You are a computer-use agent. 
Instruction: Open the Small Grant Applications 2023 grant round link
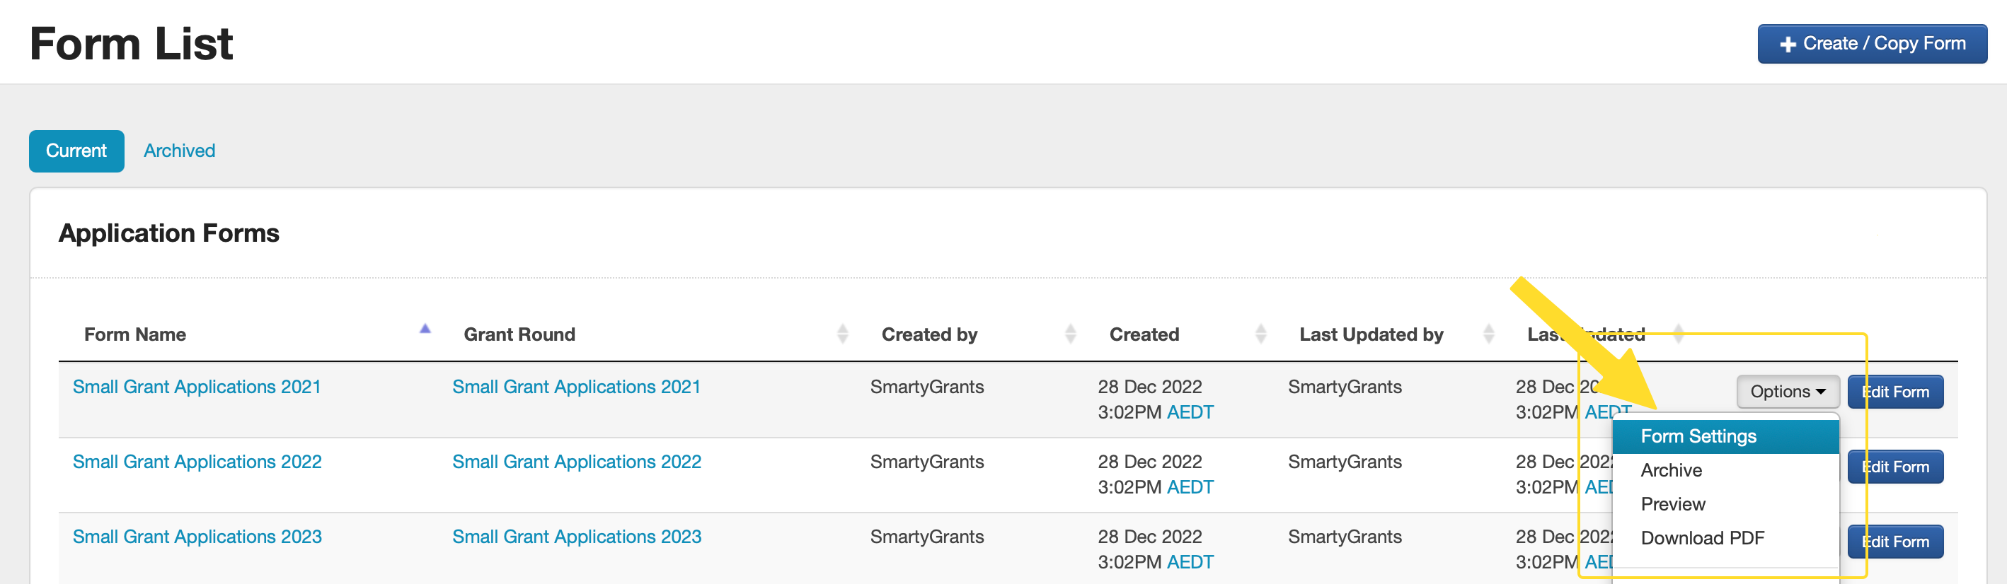(x=577, y=537)
